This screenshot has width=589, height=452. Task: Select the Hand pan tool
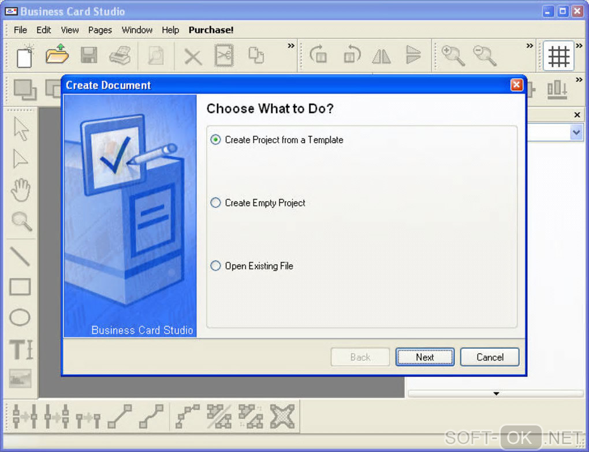click(x=20, y=190)
